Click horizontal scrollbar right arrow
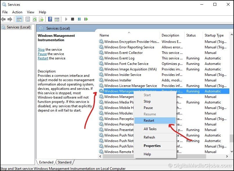The height and width of the screenshot is (171, 234). [x=227, y=157]
